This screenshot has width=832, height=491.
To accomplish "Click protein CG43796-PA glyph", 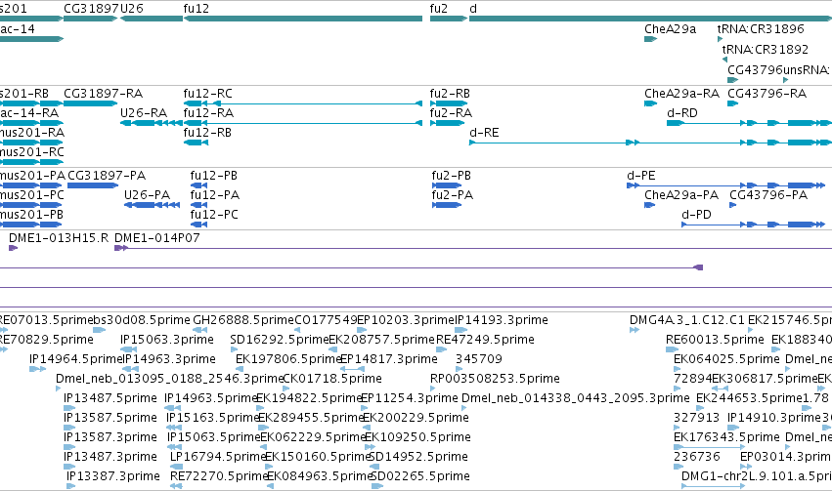I will tap(733, 205).
